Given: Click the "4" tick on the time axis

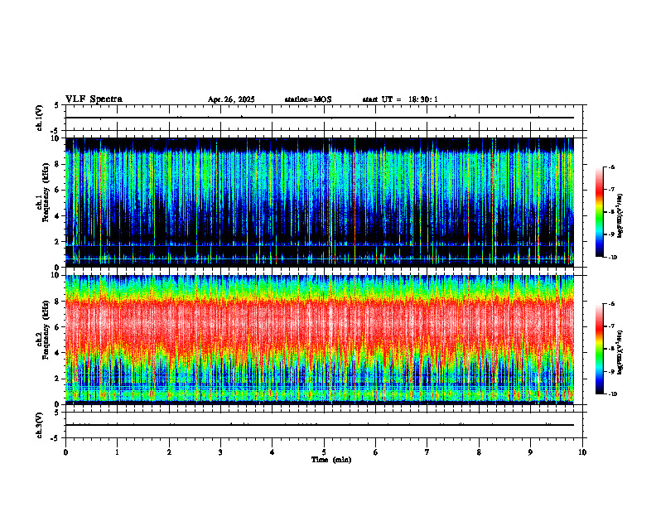Looking at the screenshot, I should [273, 452].
